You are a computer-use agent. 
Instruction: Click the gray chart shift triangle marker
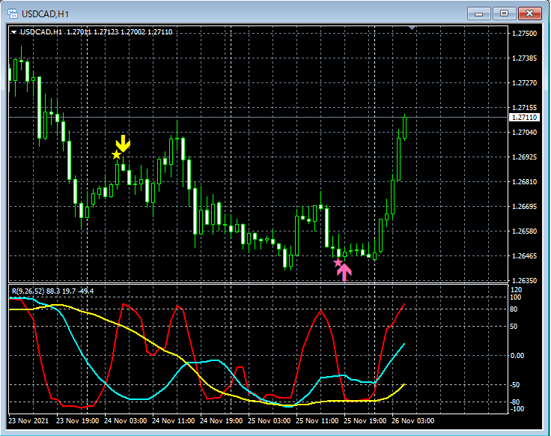pyautogui.click(x=413, y=28)
